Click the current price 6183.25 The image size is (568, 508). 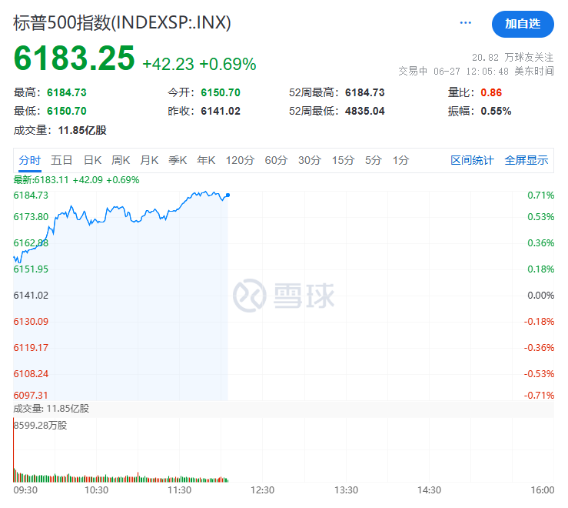click(75, 58)
